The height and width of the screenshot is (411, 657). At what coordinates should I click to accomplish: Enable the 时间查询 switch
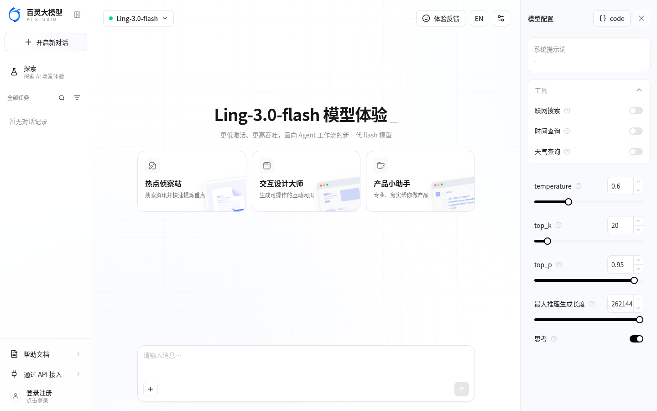point(636,131)
